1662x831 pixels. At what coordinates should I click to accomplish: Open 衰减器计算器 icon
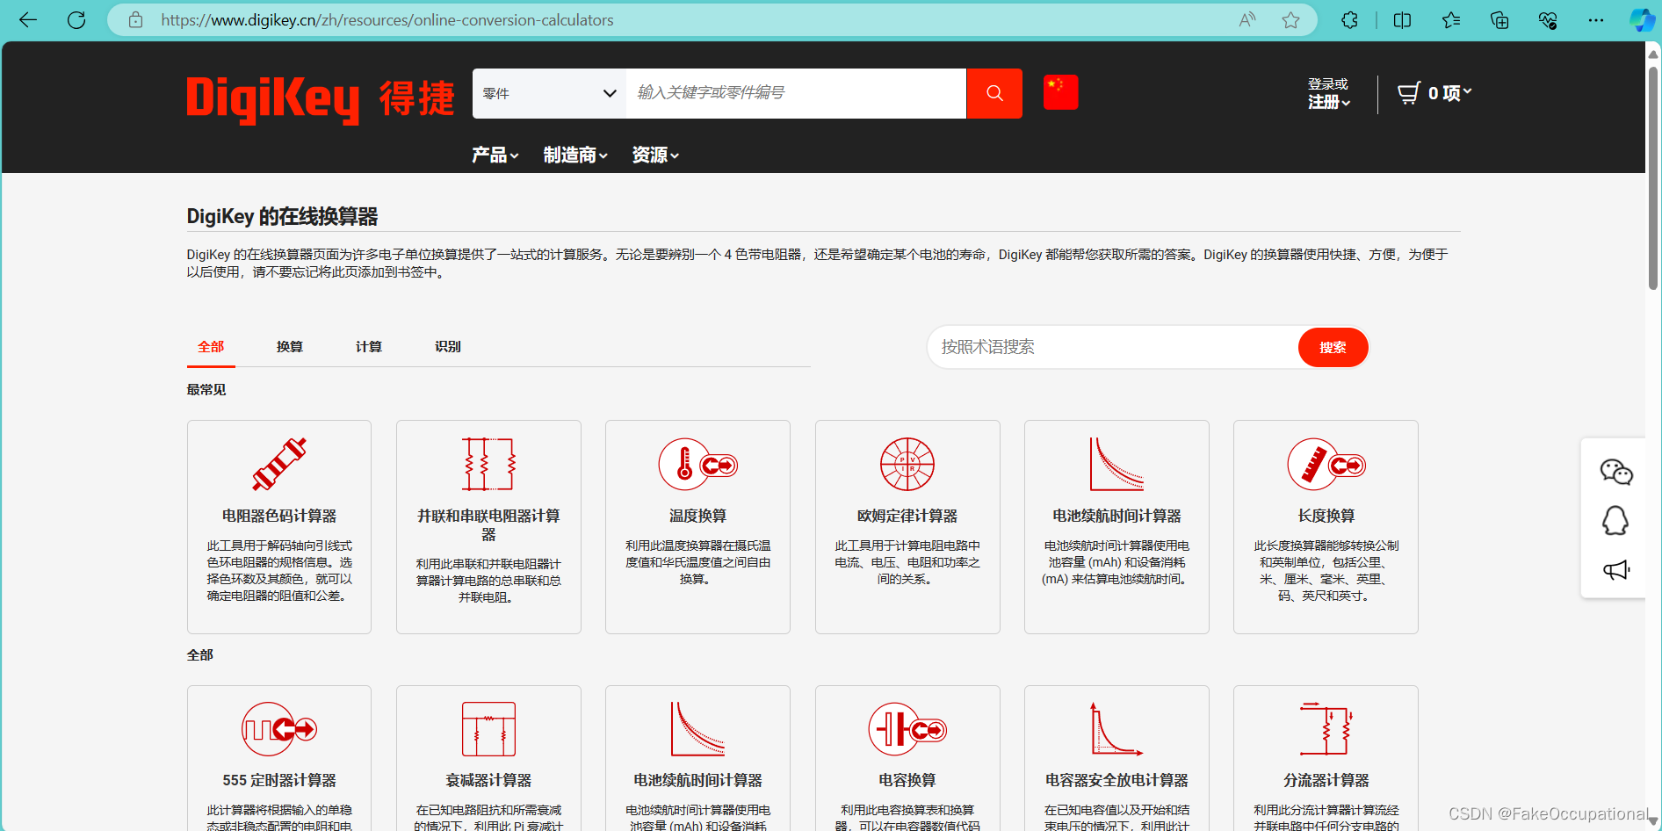[488, 729]
